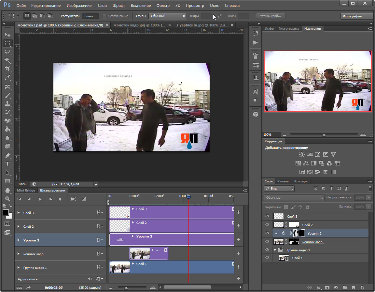The height and width of the screenshot is (292, 375).
Task: Open the layer filter Вид dropdown
Action: [279, 189]
